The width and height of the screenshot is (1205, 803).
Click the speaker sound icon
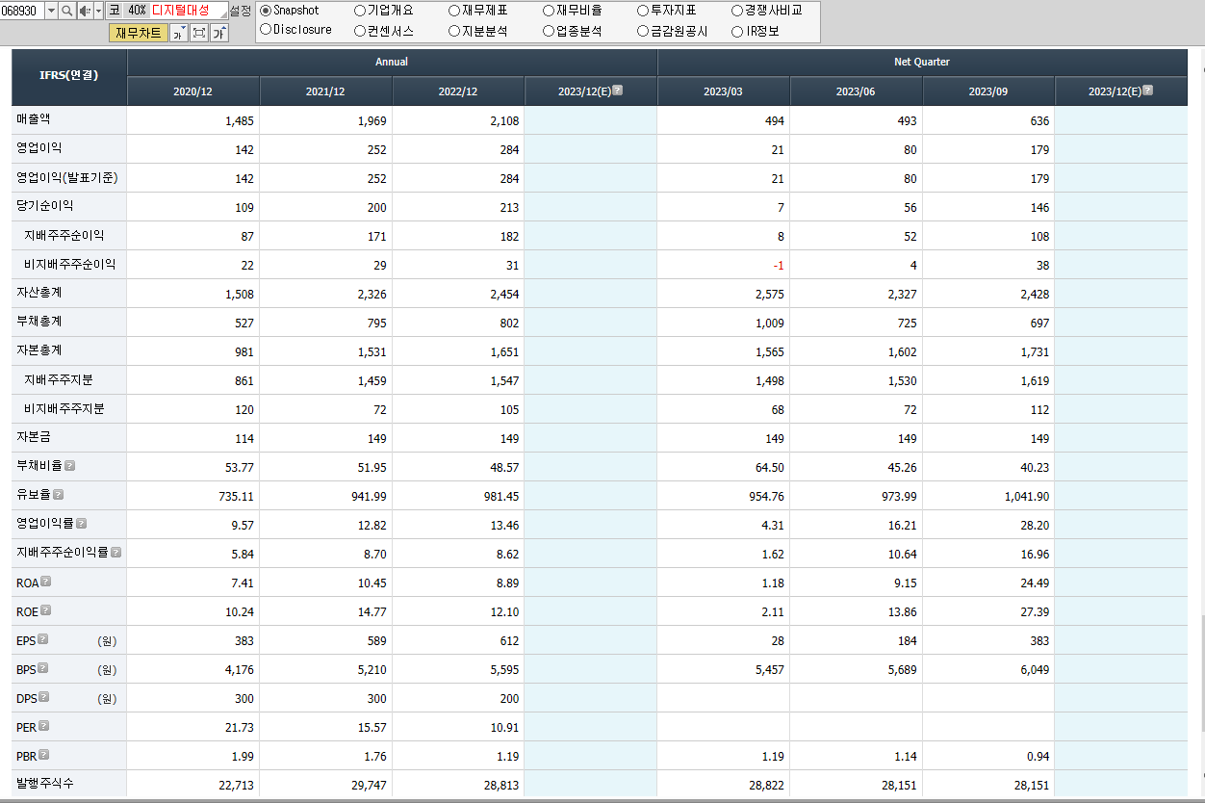[x=85, y=11]
